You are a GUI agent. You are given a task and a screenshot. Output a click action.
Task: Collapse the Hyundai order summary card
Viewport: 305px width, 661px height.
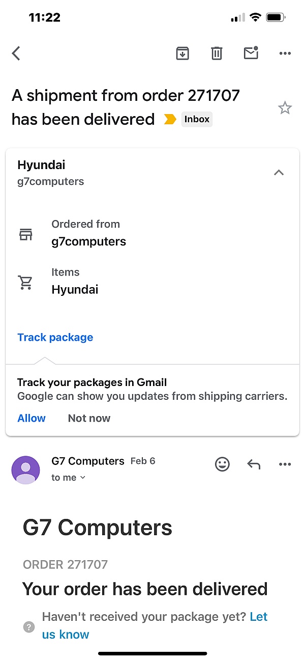coord(279,173)
